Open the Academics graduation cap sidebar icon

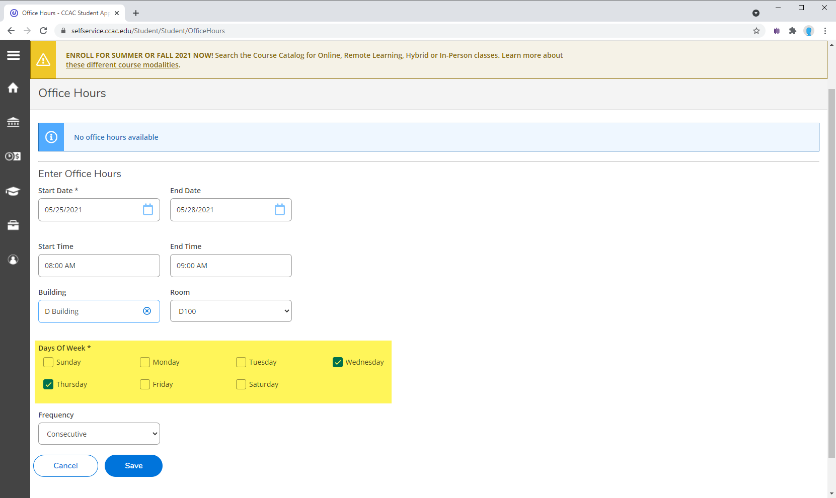pos(13,191)
